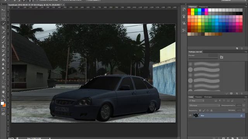The height and width of the screenshot is (139, 248).
Task: Select the History Brush tool
Action: click(3, 51)
